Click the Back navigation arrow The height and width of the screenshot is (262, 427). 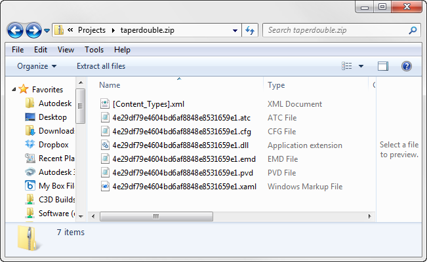coord(16,30)
